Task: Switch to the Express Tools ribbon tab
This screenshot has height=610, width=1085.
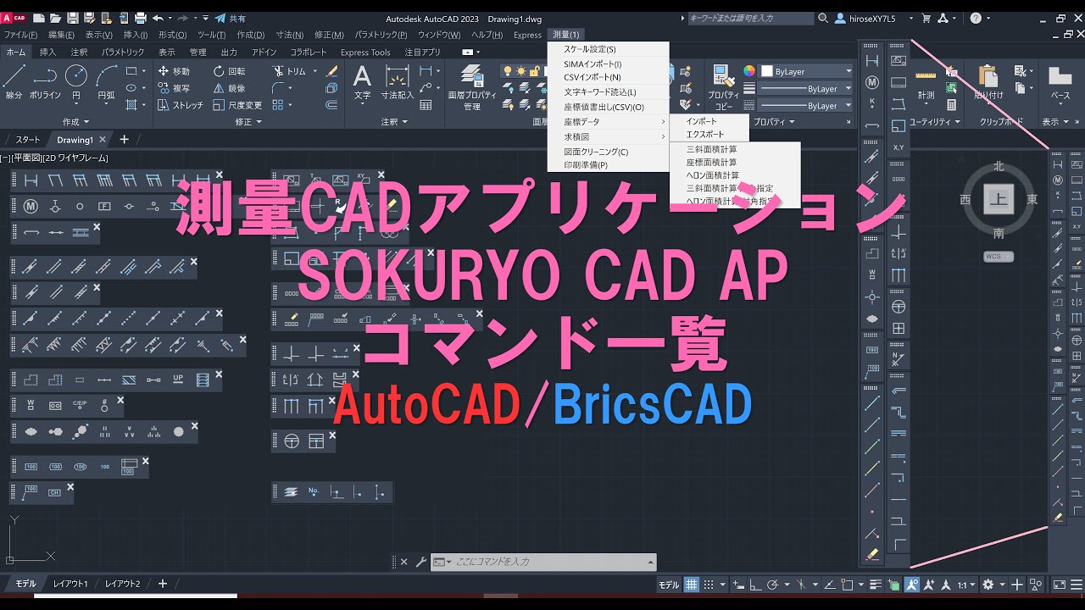Action: pyautogui.click(x=365, y=53)
